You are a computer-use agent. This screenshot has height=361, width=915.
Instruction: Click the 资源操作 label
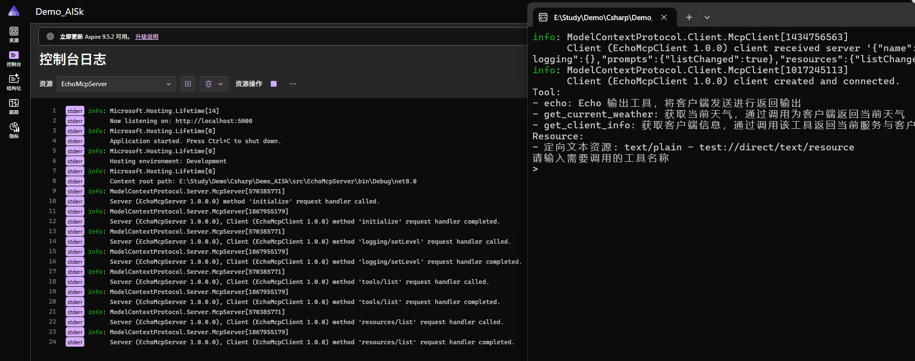(x=249, y=84)
